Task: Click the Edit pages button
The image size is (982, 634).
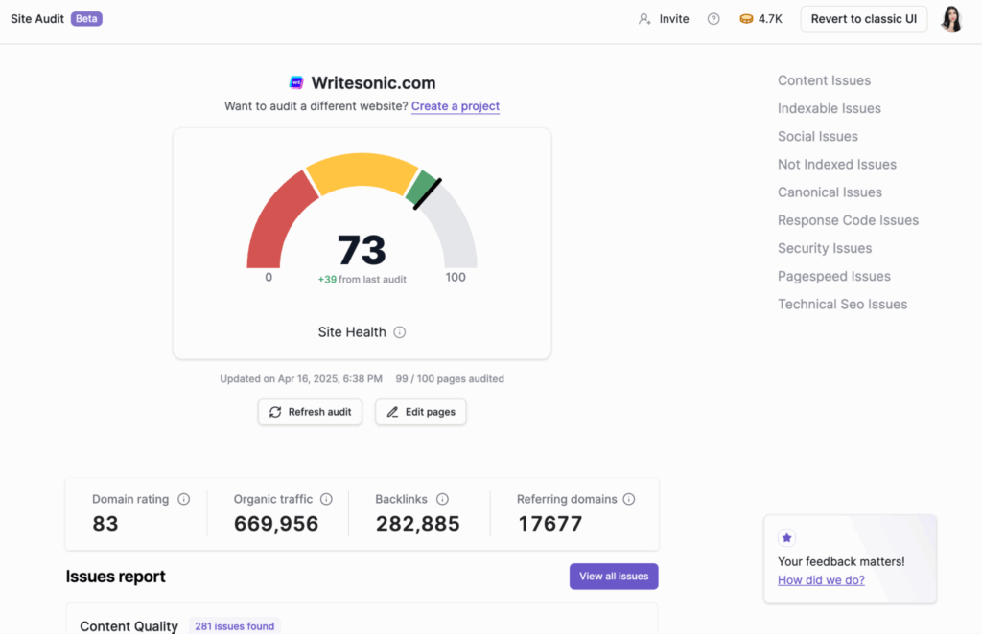Action: 420,412
